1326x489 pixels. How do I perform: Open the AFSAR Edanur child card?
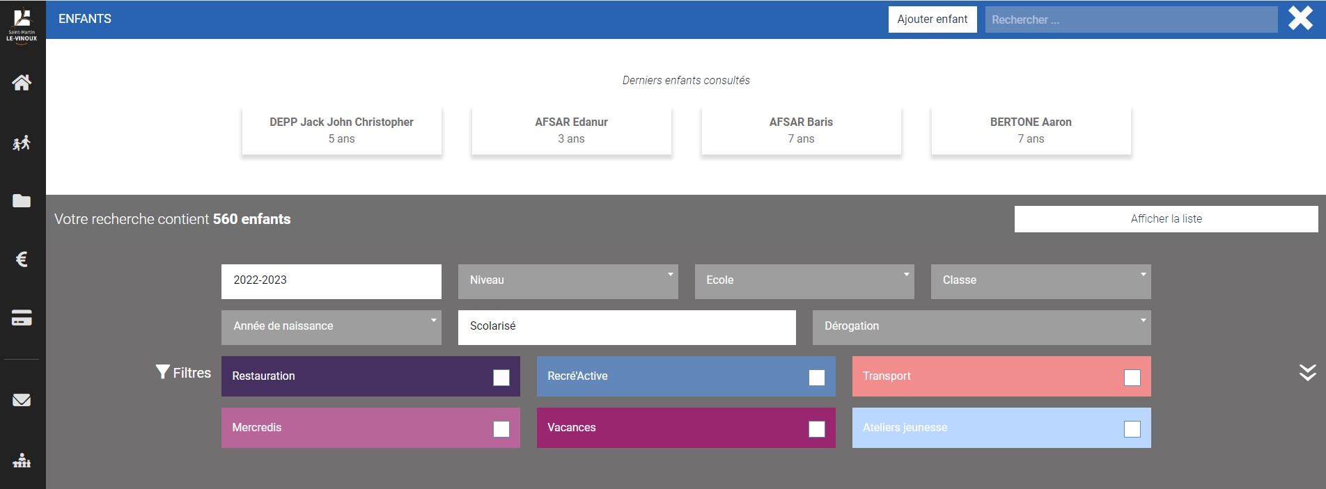[x=571, y=131]
